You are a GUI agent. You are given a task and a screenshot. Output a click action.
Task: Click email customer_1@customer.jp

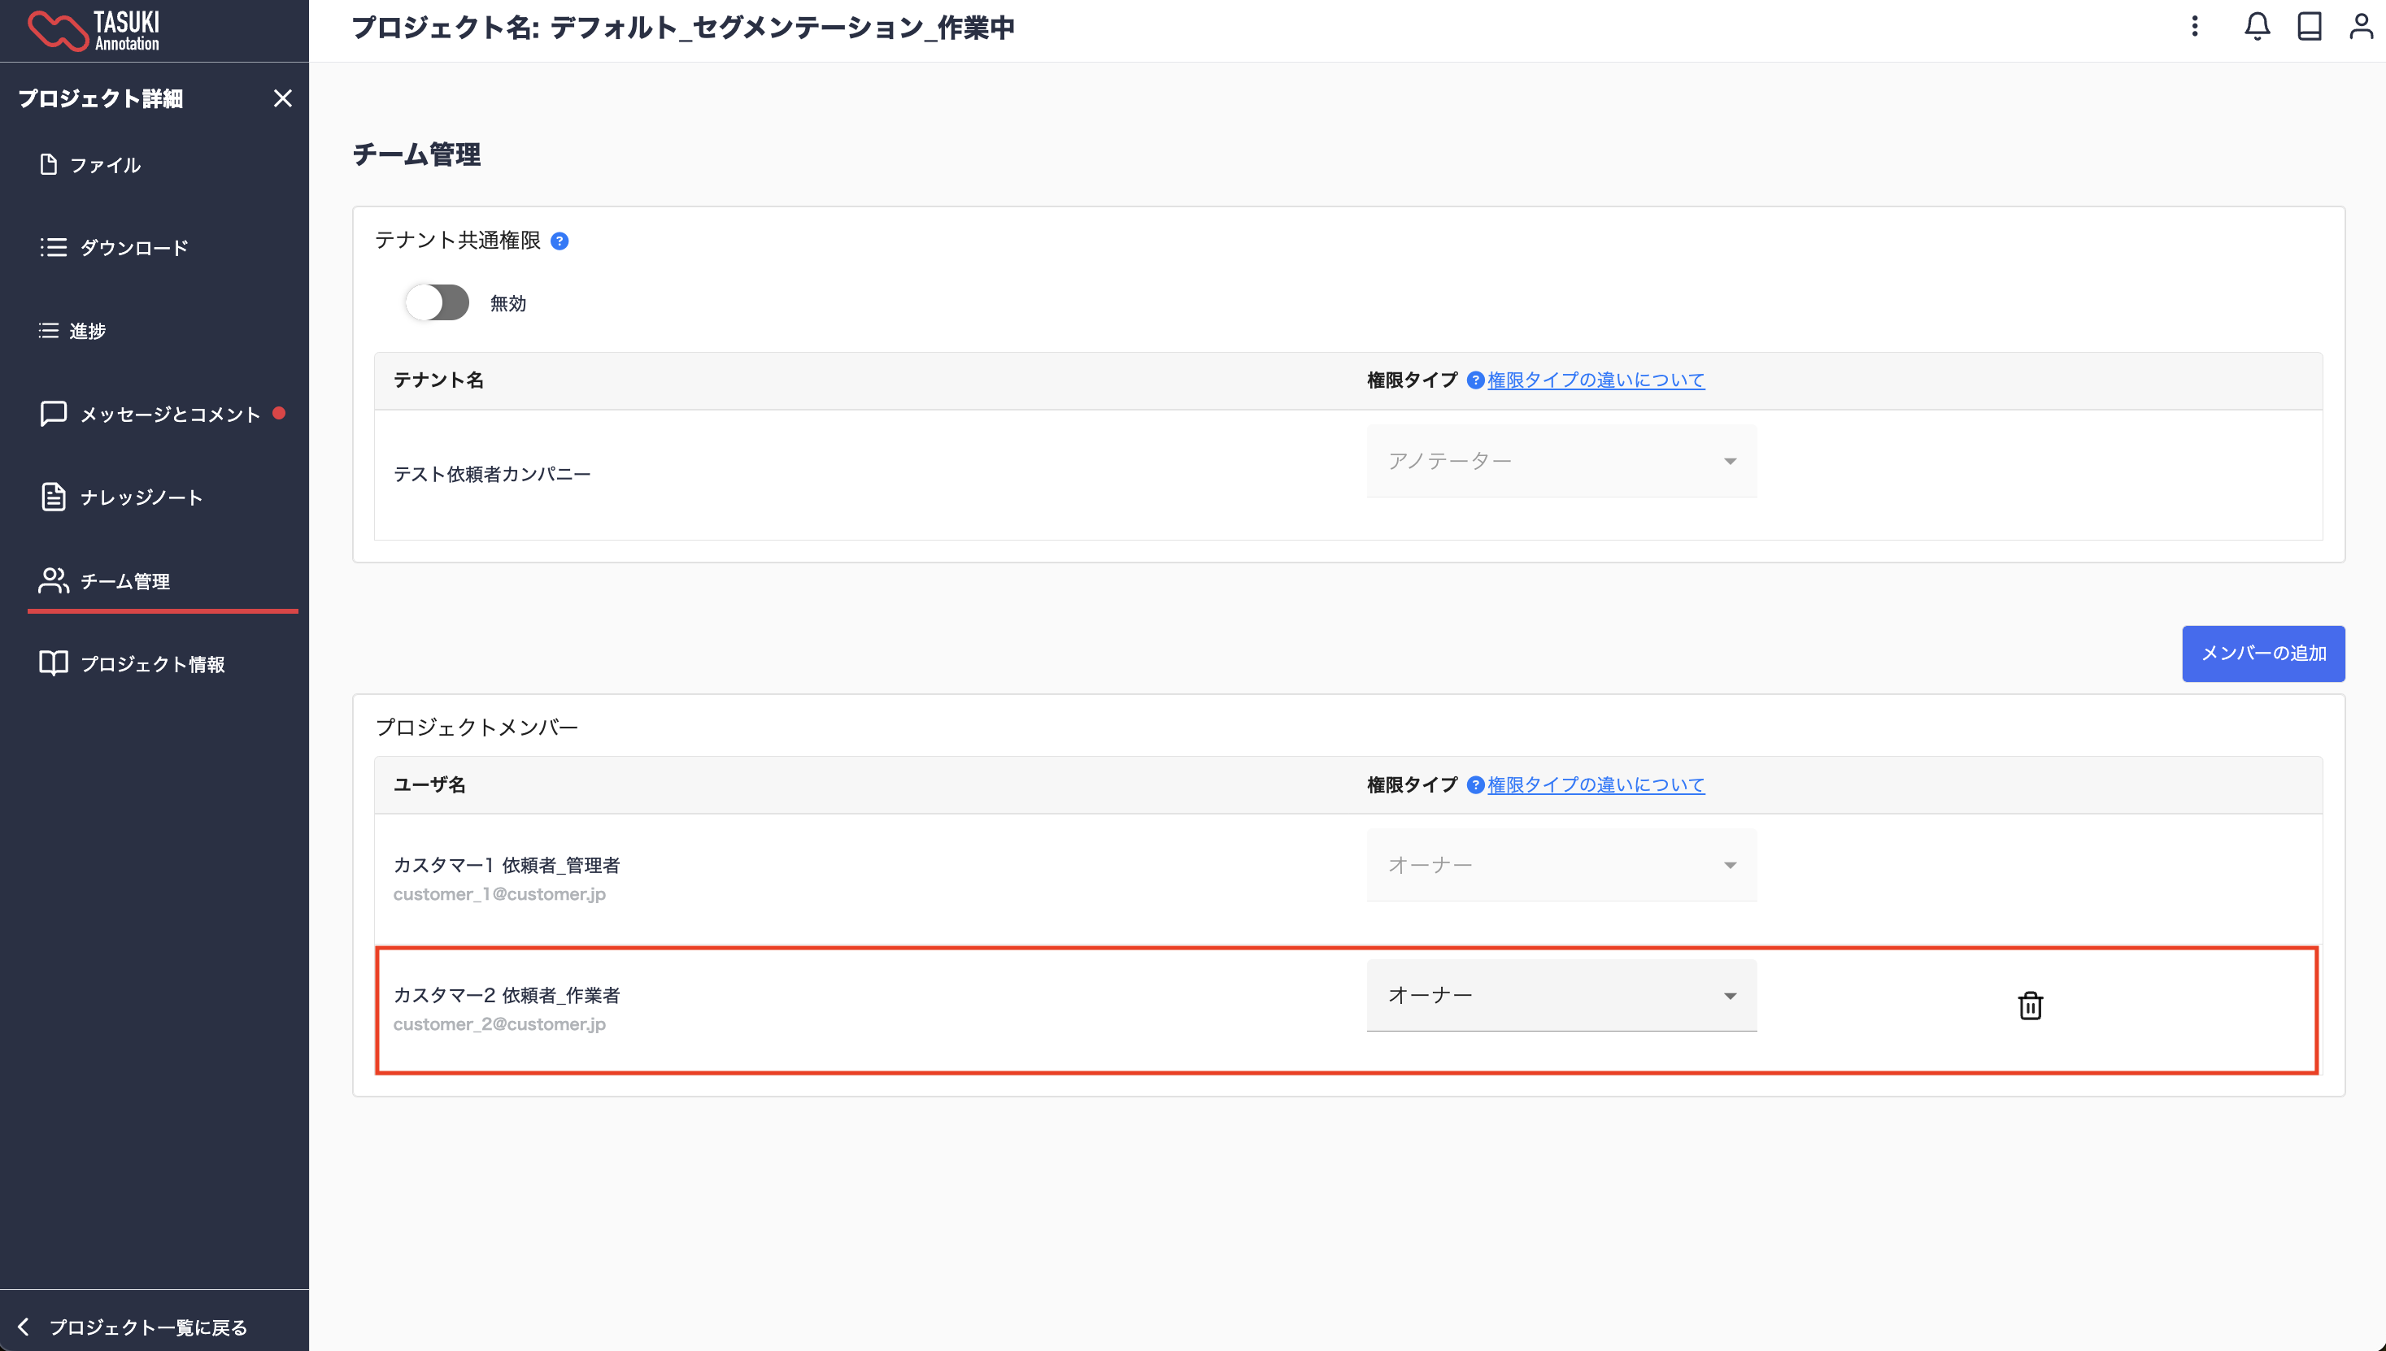(x=499, y=894)
